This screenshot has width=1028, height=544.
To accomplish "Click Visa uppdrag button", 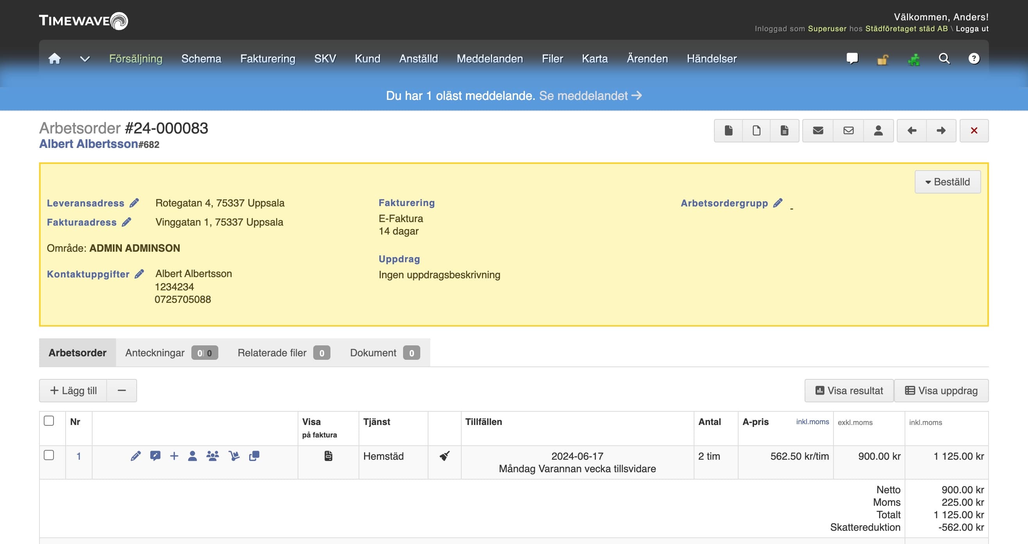I will pyautogui.click(x=941, y=391).
